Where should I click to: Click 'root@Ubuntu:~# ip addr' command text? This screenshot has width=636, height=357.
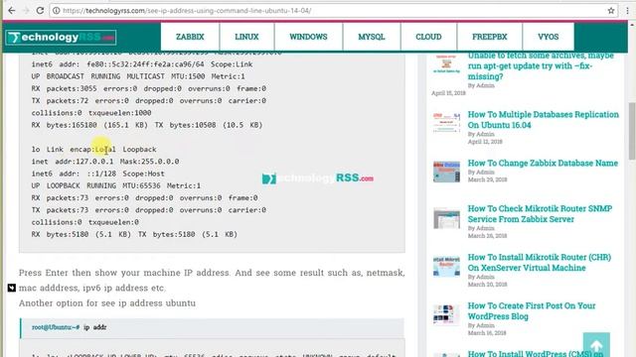pos(69,327)
